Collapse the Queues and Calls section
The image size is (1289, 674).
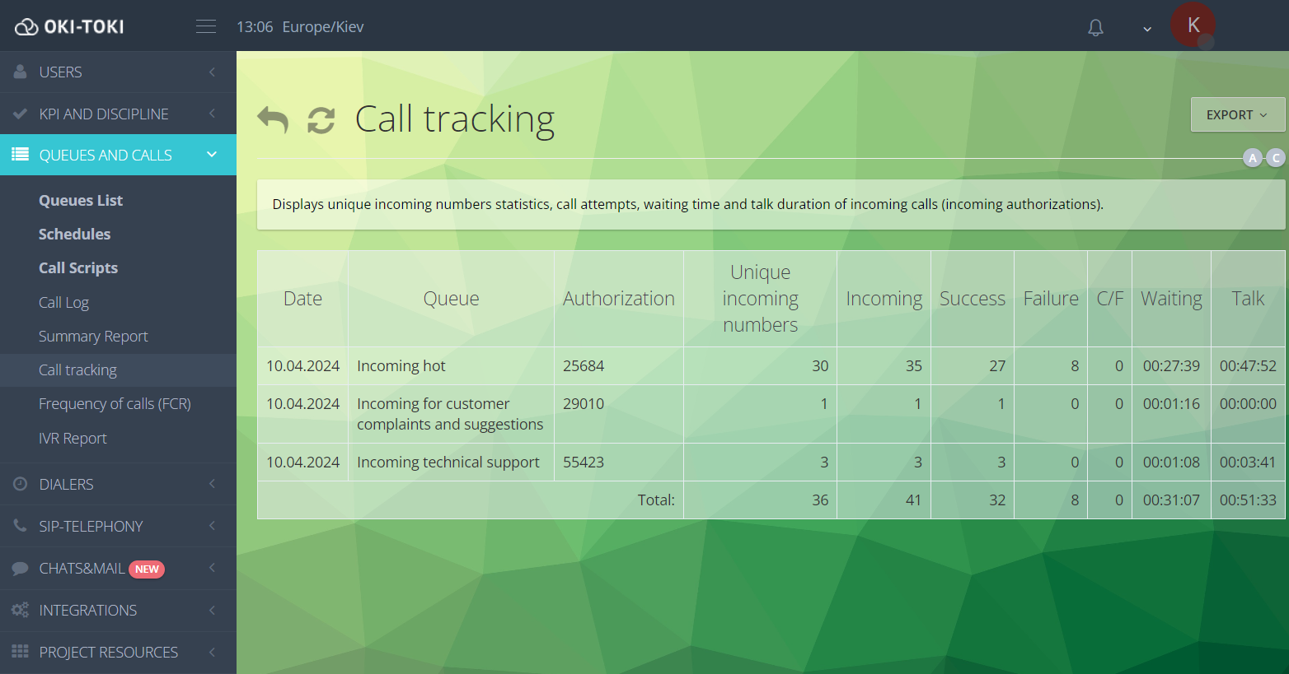pos(211,154)
